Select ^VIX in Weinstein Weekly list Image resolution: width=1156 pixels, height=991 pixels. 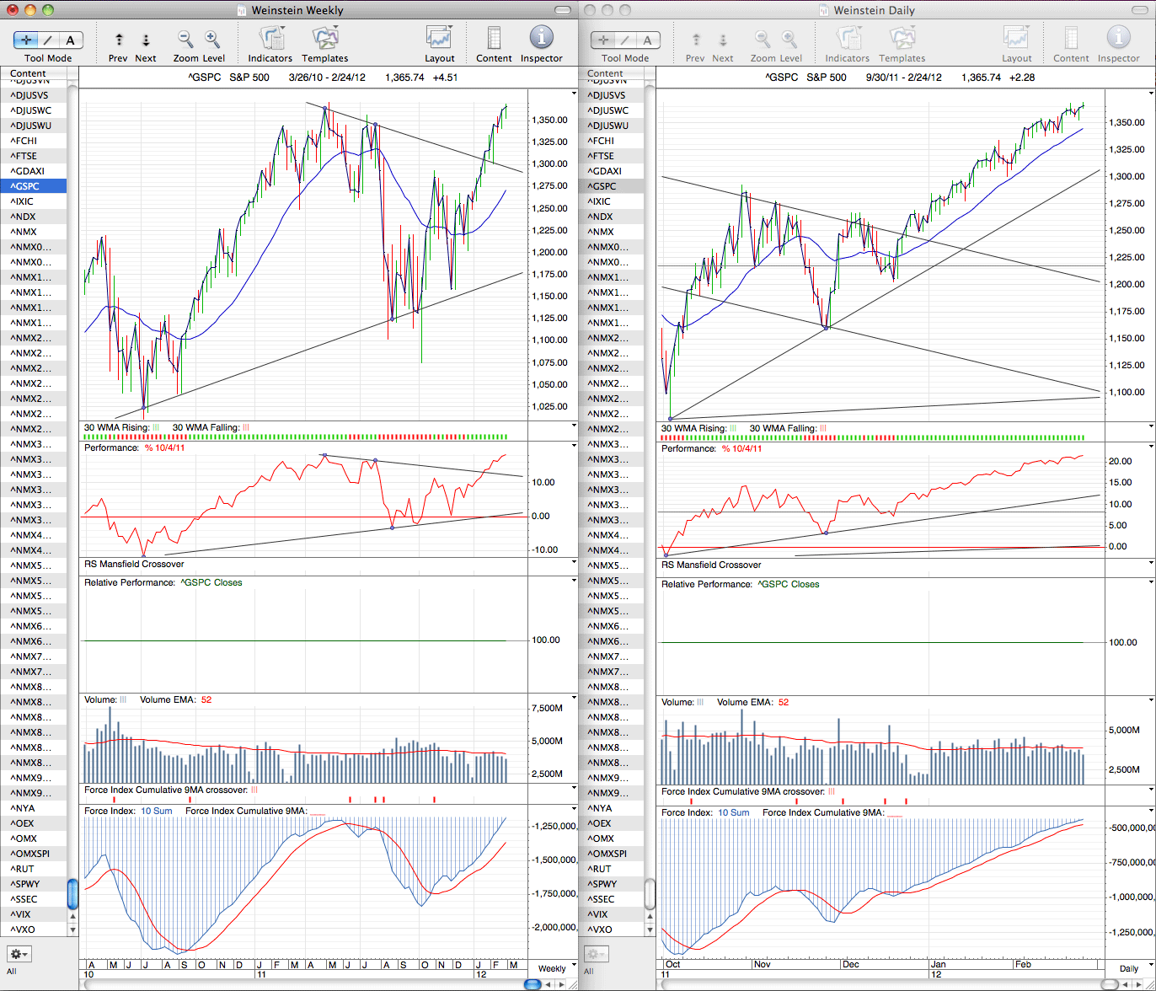(34, 914)
